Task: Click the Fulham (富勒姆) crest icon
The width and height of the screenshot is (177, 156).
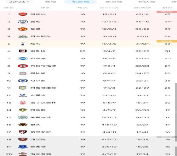Action: click(23, 51)
